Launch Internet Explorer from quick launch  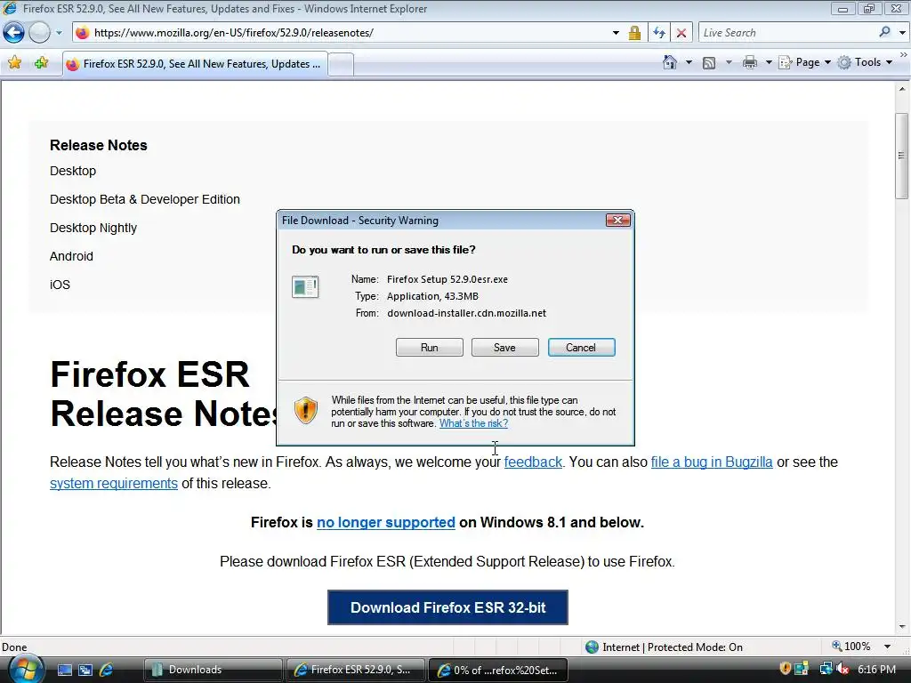click(x=107, y=670)
